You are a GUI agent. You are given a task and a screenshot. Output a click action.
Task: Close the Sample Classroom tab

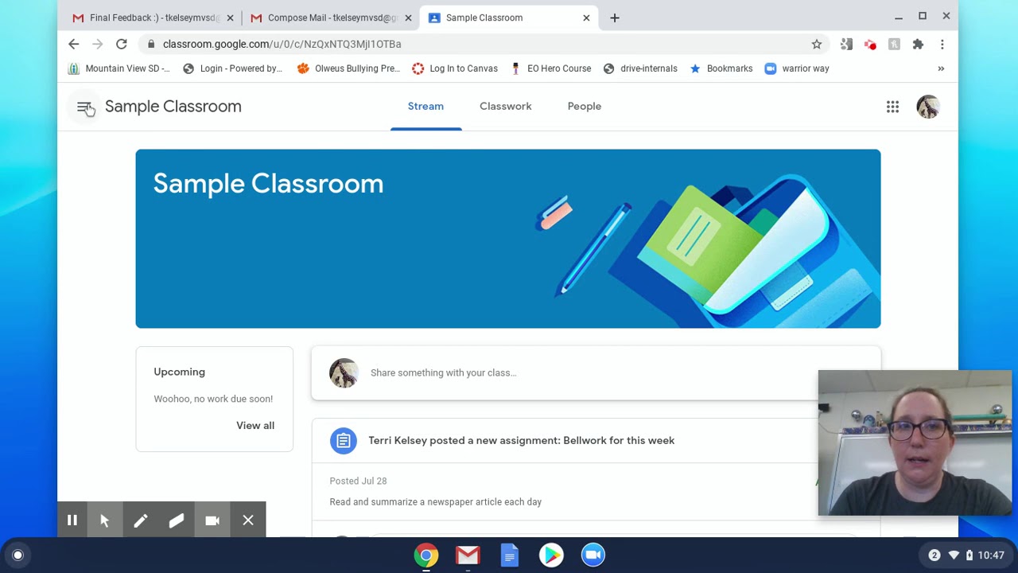click(x=586, y=18)
